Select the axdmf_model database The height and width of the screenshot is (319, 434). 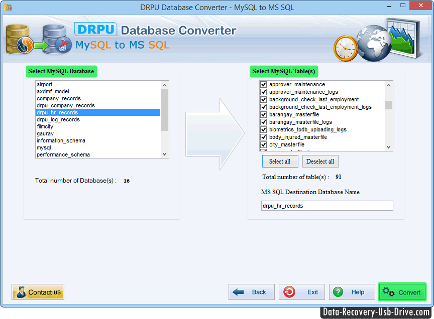(98, 91)
